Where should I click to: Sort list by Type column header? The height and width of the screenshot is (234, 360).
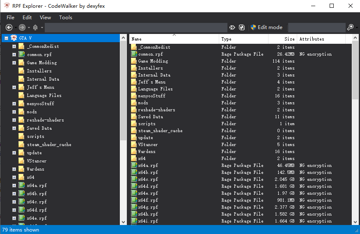tap(243, 39)
